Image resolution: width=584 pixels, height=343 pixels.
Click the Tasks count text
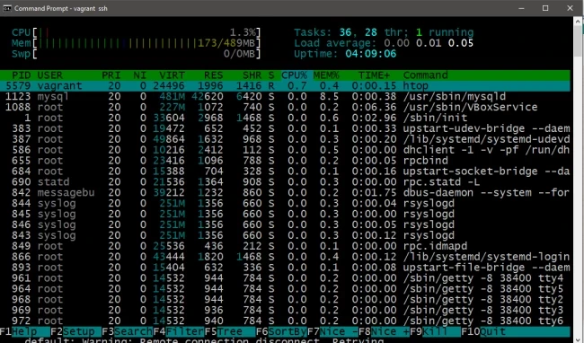coord(384,32)
